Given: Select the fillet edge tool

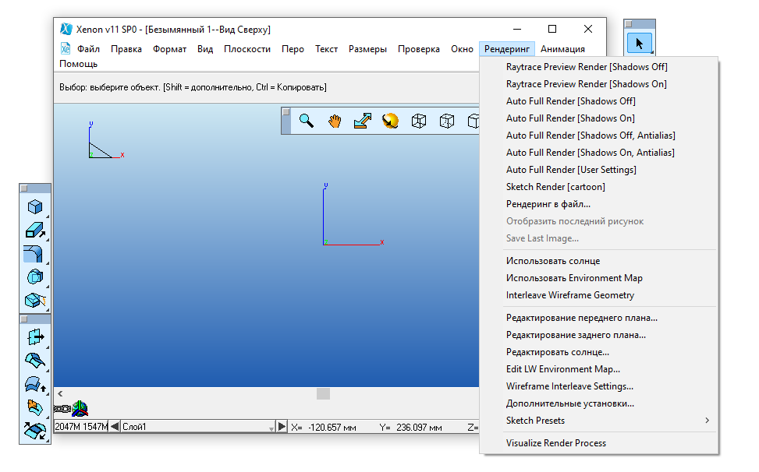Looking at the screenshot, I should coord(34,254).
